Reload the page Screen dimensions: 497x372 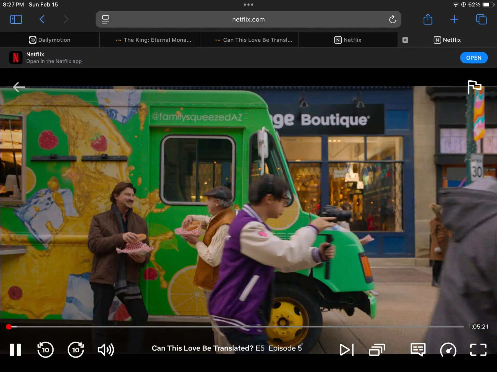tap(392, 19)
